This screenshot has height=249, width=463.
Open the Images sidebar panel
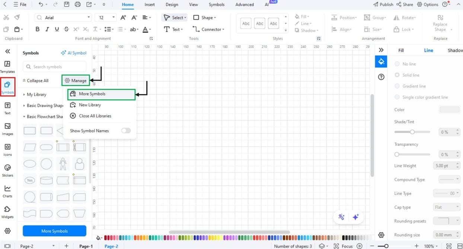tap(7, 129)
